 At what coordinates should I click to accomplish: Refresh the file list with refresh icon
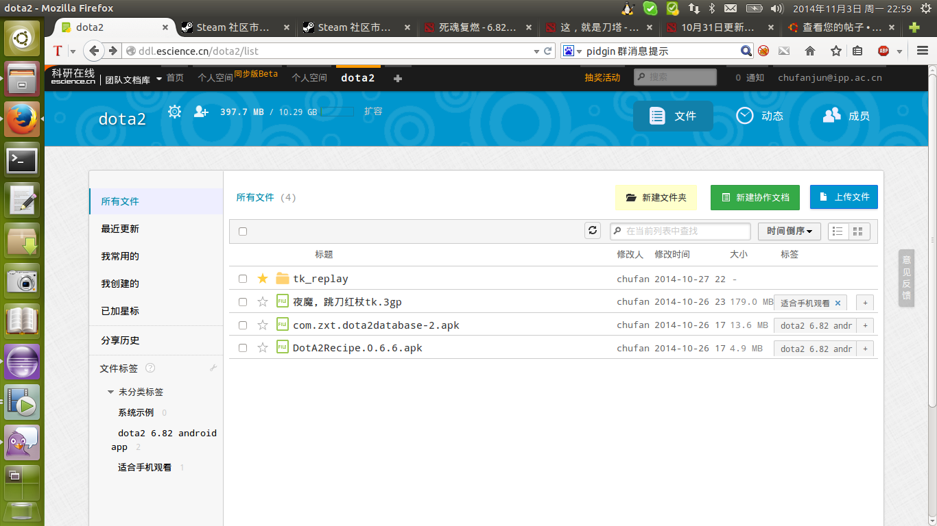point(593,231)
